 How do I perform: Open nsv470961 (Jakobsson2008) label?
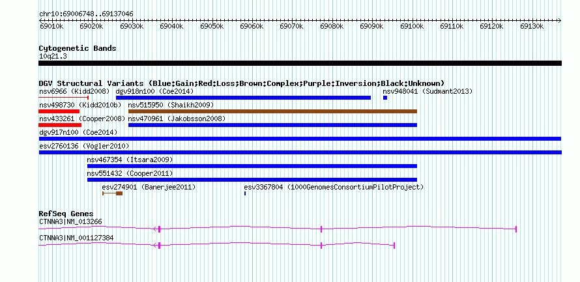(x=177, y=119)
